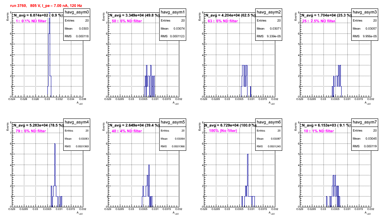Click Mean 0.03064 in havg_asym5 stats
The height and width of the screenshot is (220, 384).
click(x=173, y=138)
